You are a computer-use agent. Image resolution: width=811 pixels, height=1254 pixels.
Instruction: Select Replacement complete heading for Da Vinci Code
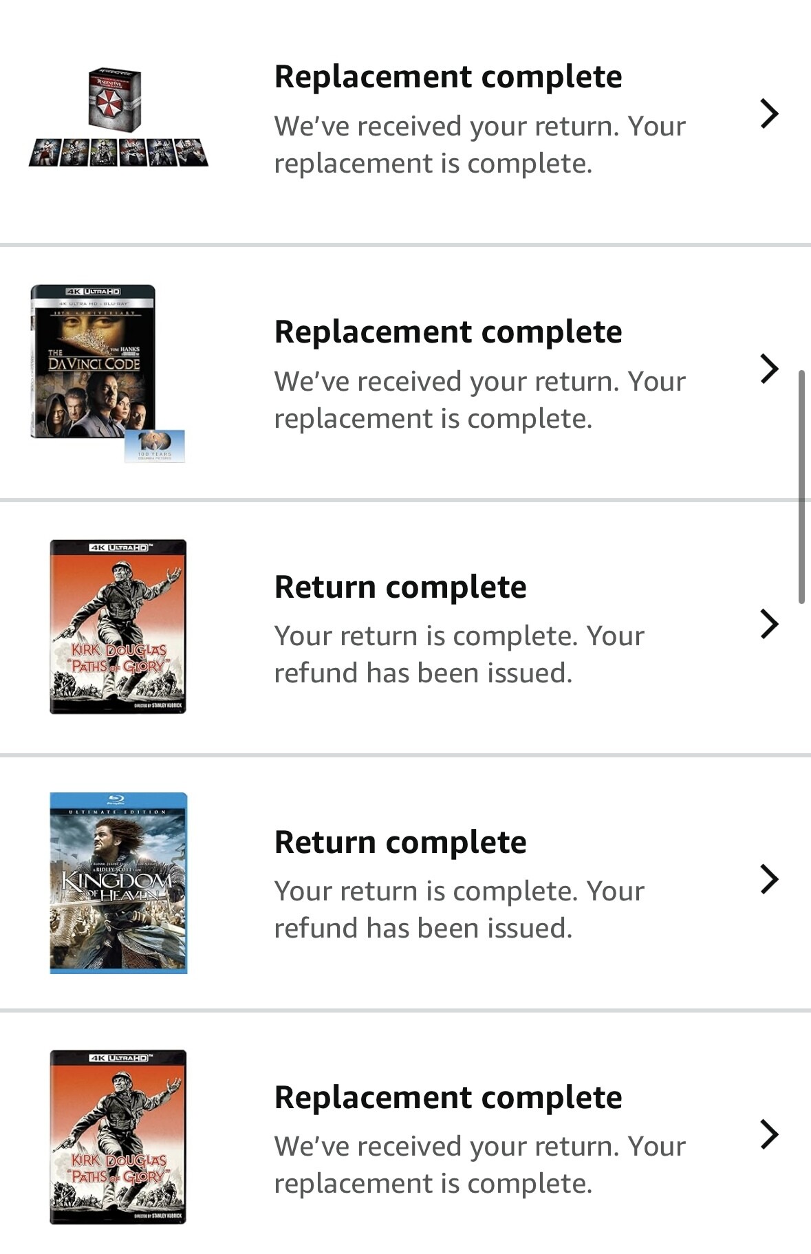448,332
